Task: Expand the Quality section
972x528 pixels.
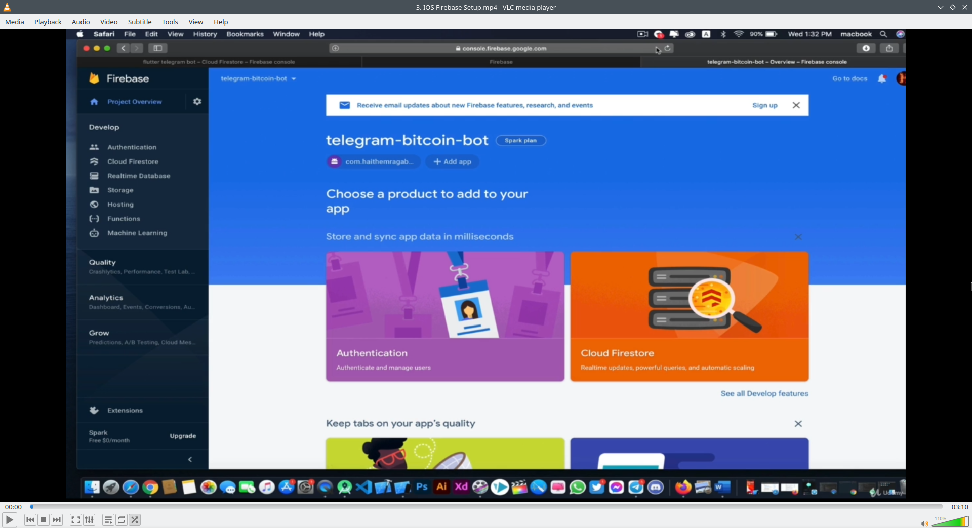Action: point(142,267)
